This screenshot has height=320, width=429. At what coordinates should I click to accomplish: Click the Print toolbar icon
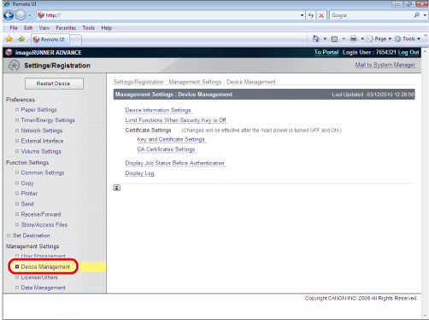(x=354, y=38)
